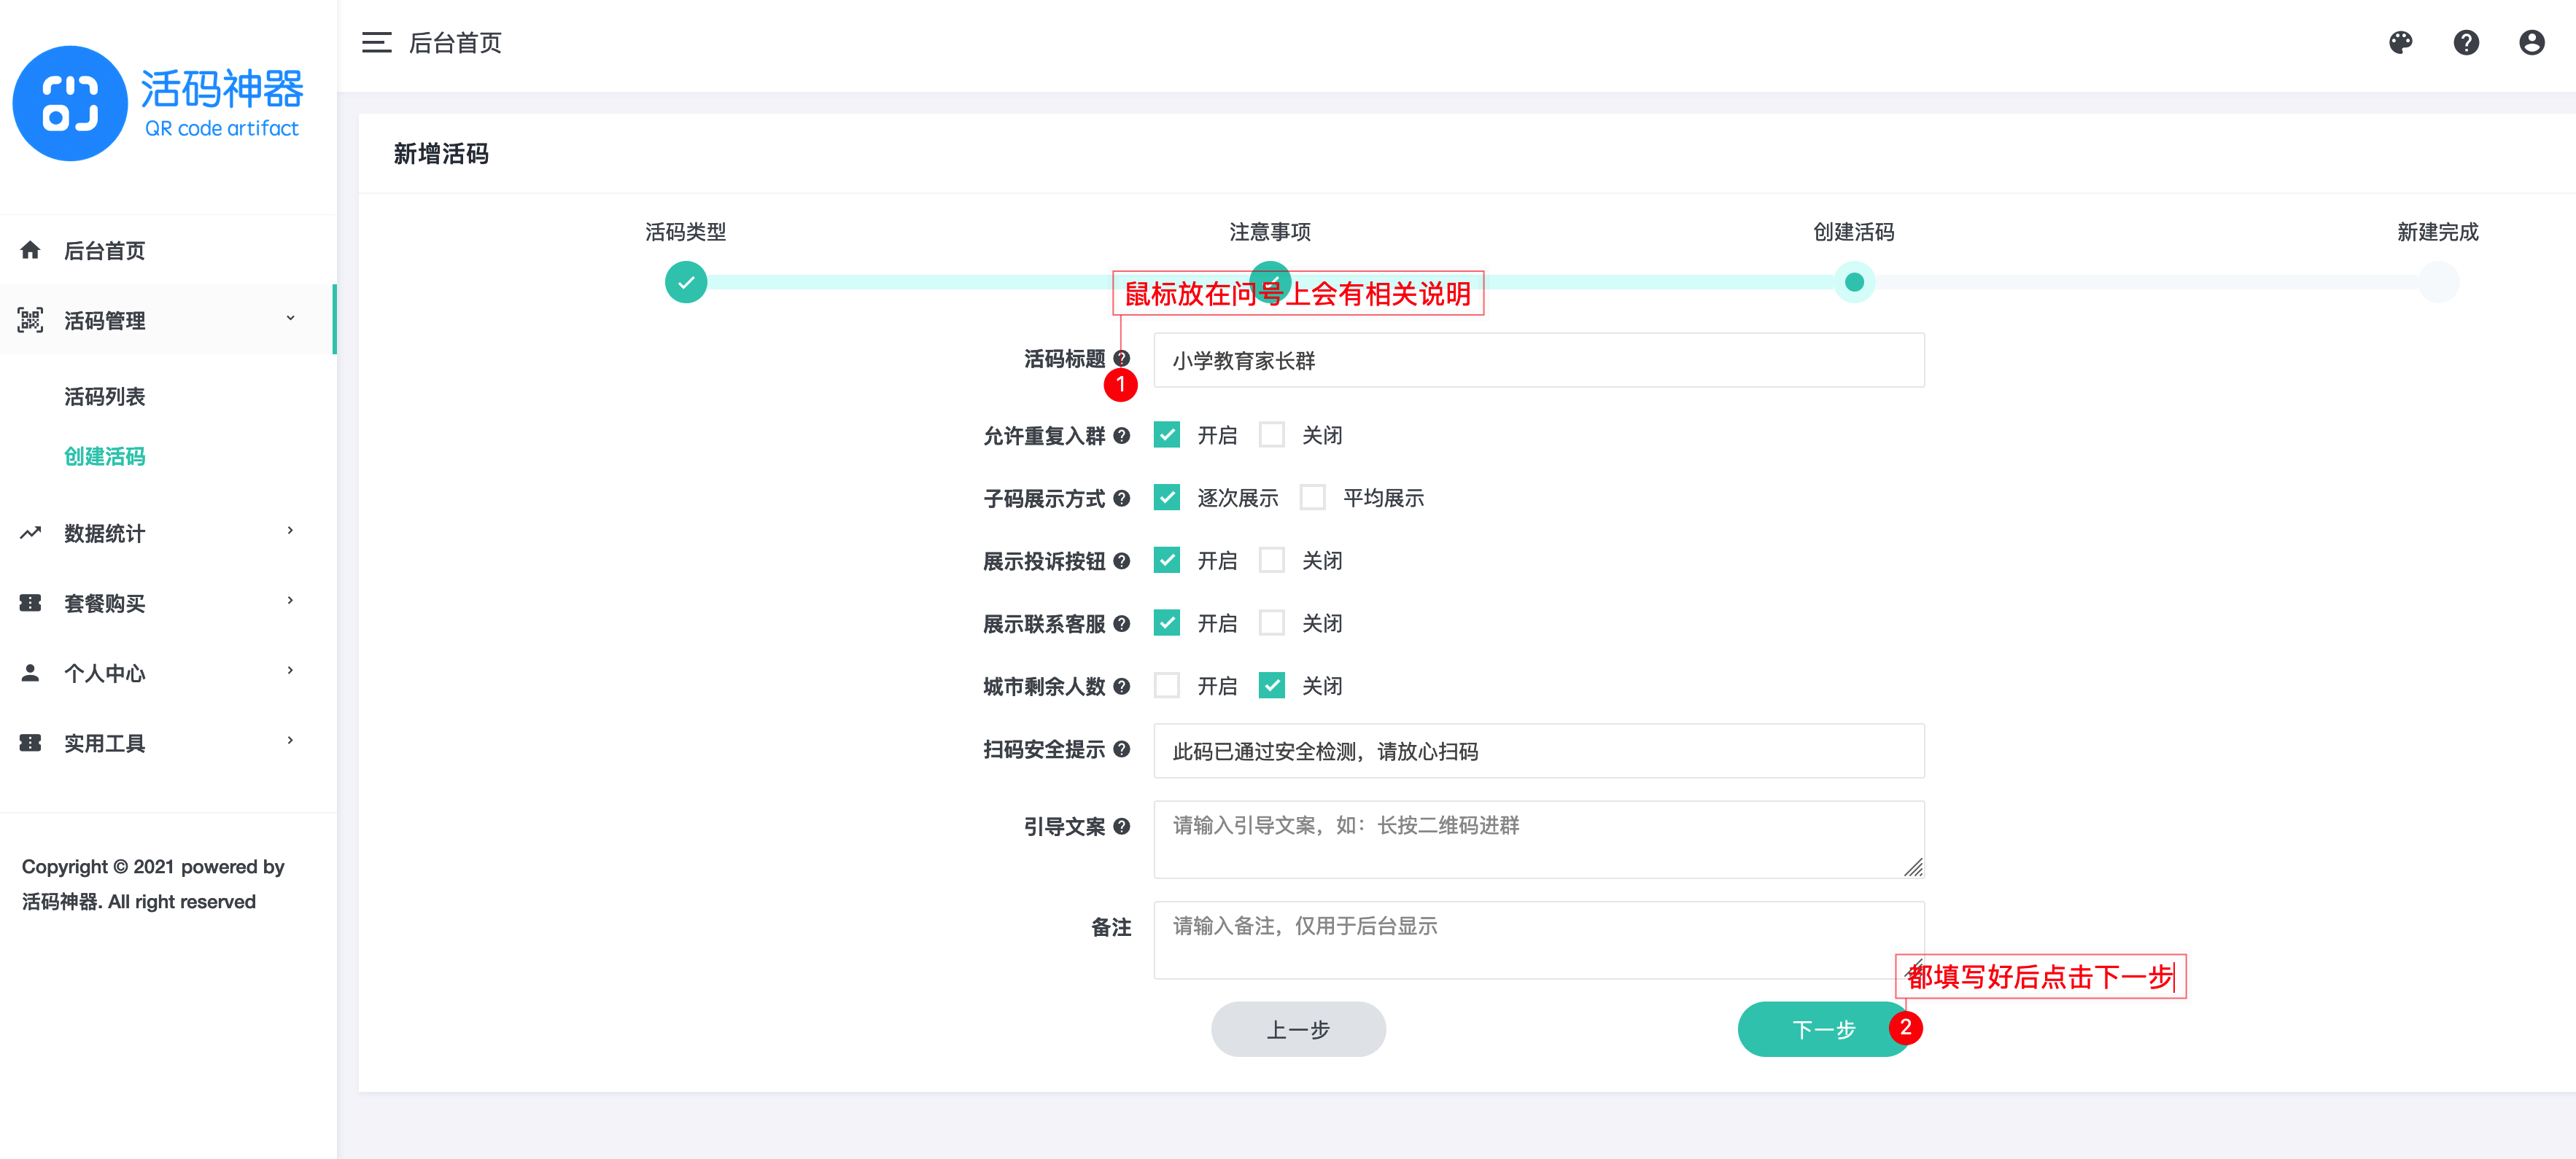The image size is (2576, 1159).
Task: Check 开启 for 城市剩余人数
Action: [1166, 685]
